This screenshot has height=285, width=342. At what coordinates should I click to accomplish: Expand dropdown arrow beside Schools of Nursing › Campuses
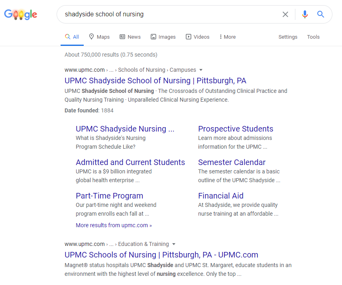click(x=201, y=70)
